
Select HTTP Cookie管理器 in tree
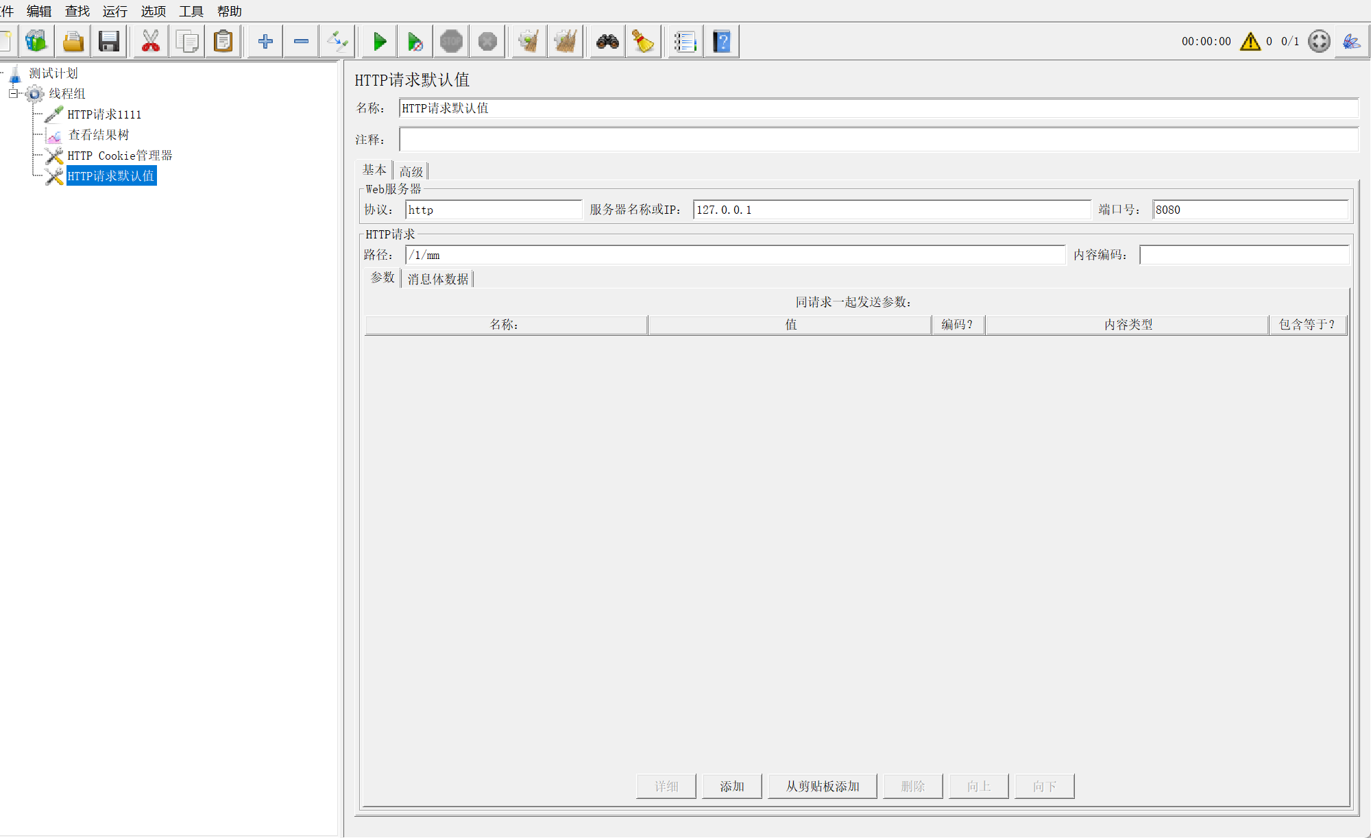point(120,156)
